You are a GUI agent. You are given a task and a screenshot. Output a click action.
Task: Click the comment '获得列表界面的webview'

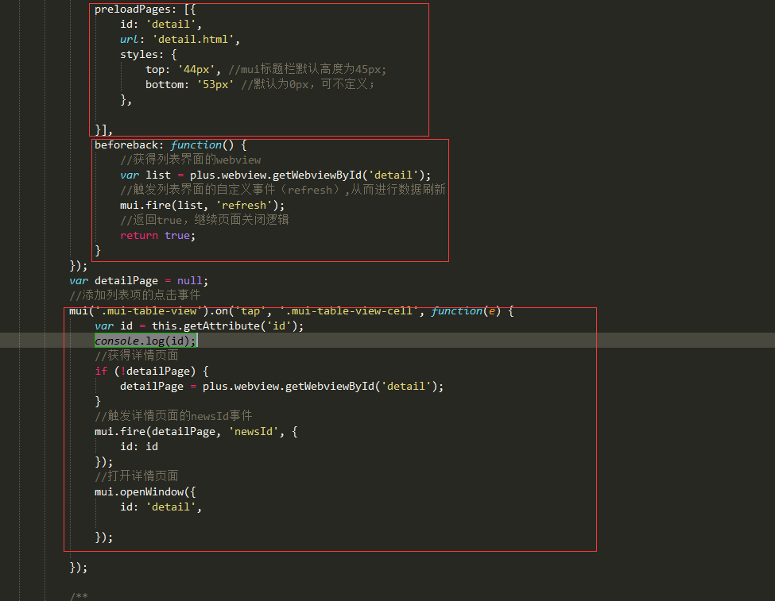click(x=190, y=160)
